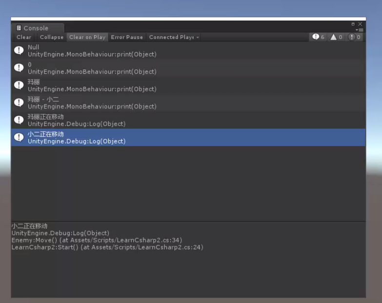Select the '玛丽正在移动' Debug log entry

188,121
